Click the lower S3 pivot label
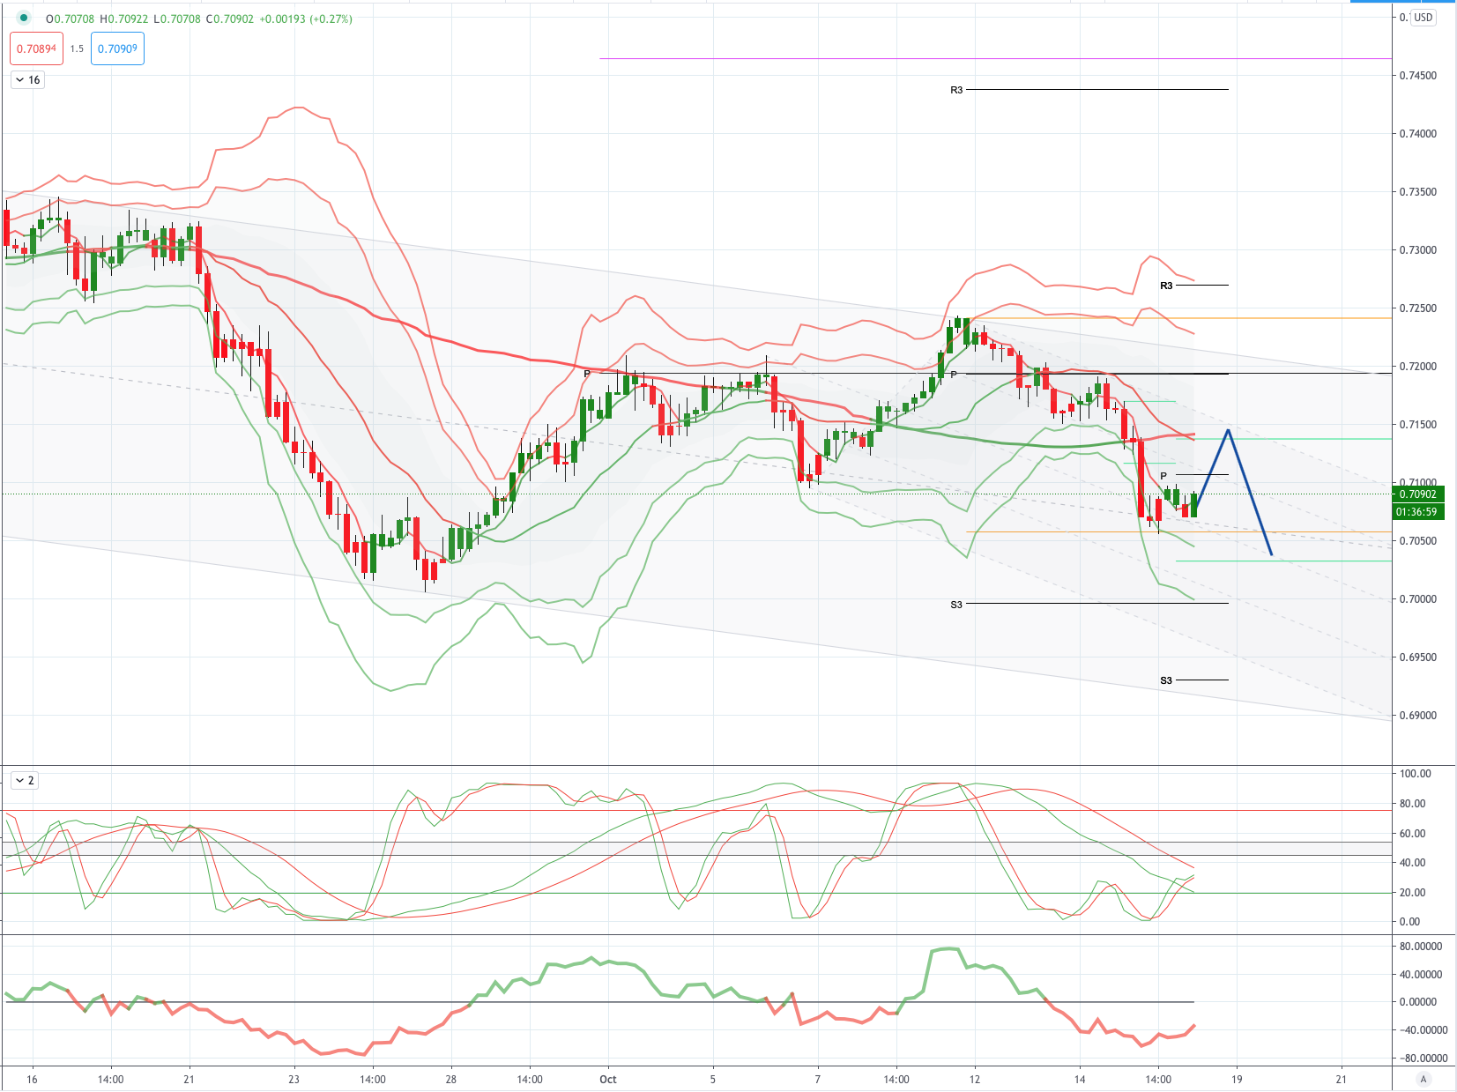This screenshot has width=1457, height=1092. point(1166,680)
